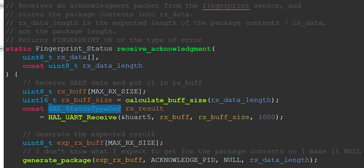The width and height of the screenshot is (364, 168).
Task: Click the highlighted HAL_StatusTypeDef type
Action: (x=84, y=109)
